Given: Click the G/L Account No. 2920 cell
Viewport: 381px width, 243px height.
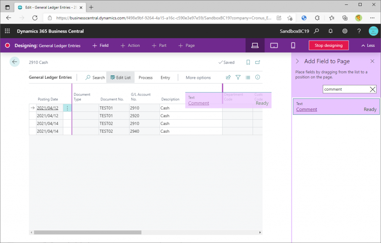Looking at the screenshot, I should pyautogui.click(x=144, y=116).
